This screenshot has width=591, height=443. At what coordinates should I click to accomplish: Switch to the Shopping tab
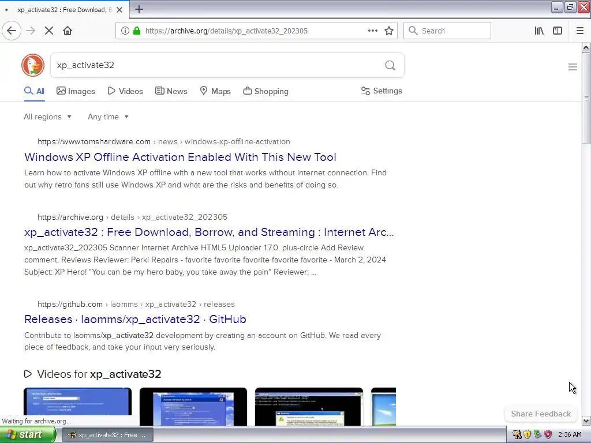click(265, 91)
